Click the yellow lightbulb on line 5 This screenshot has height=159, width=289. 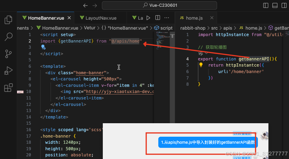[x=201, y=65]
